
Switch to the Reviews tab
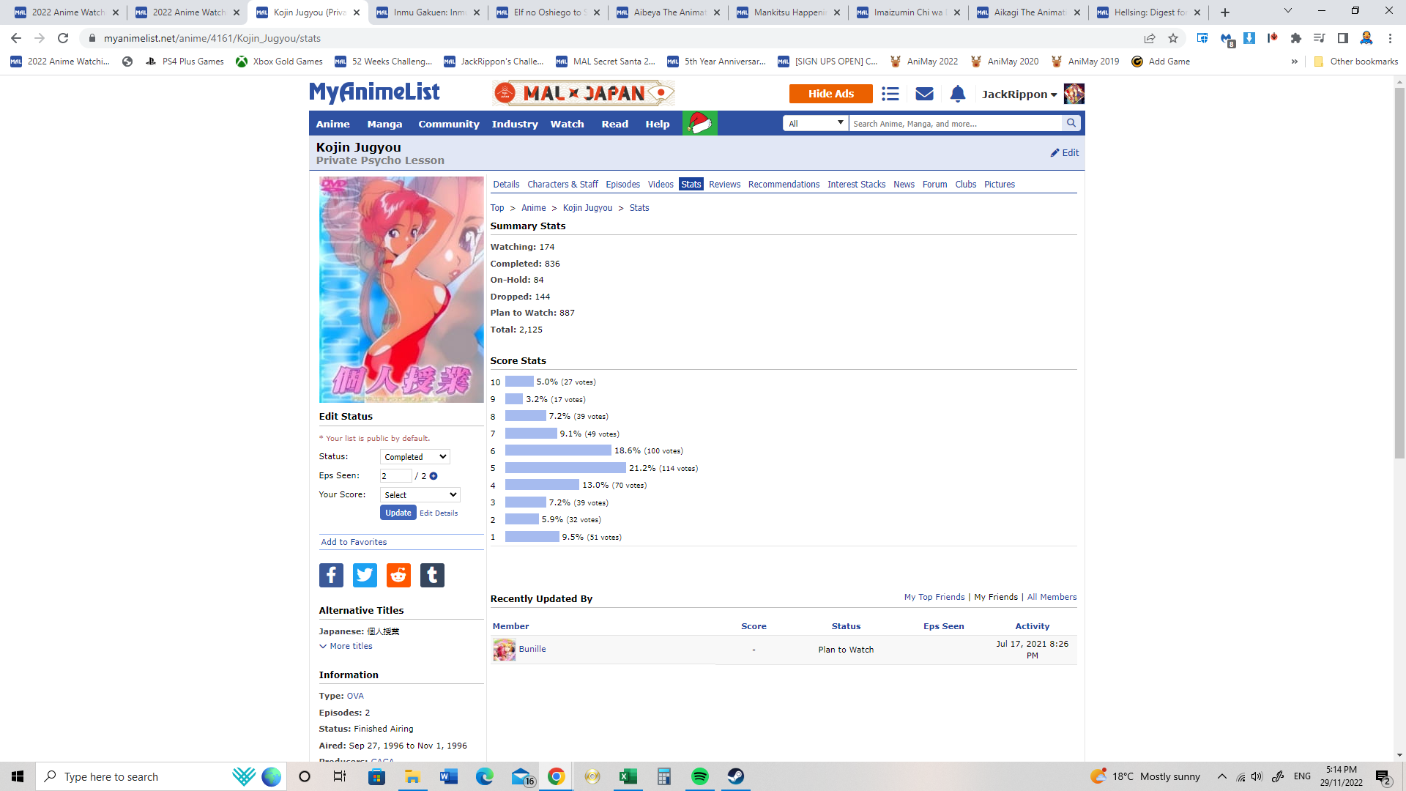[x=724, y=185]
